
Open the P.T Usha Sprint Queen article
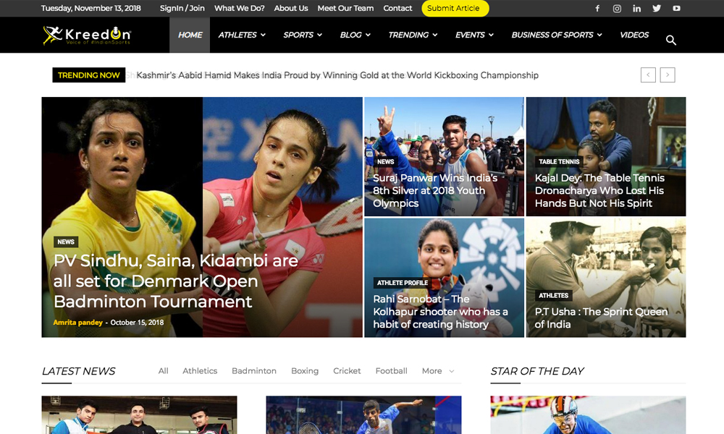coord(600,318)
